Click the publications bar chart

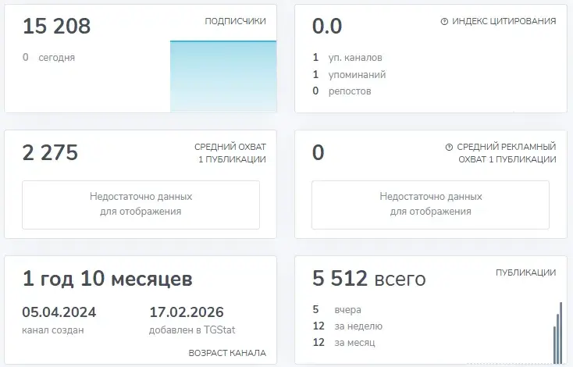pos(558,333)
